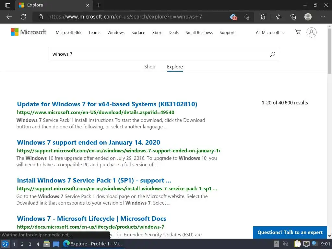
Task: Click Questions? Talk to an expert button
Action: [290, 232]
